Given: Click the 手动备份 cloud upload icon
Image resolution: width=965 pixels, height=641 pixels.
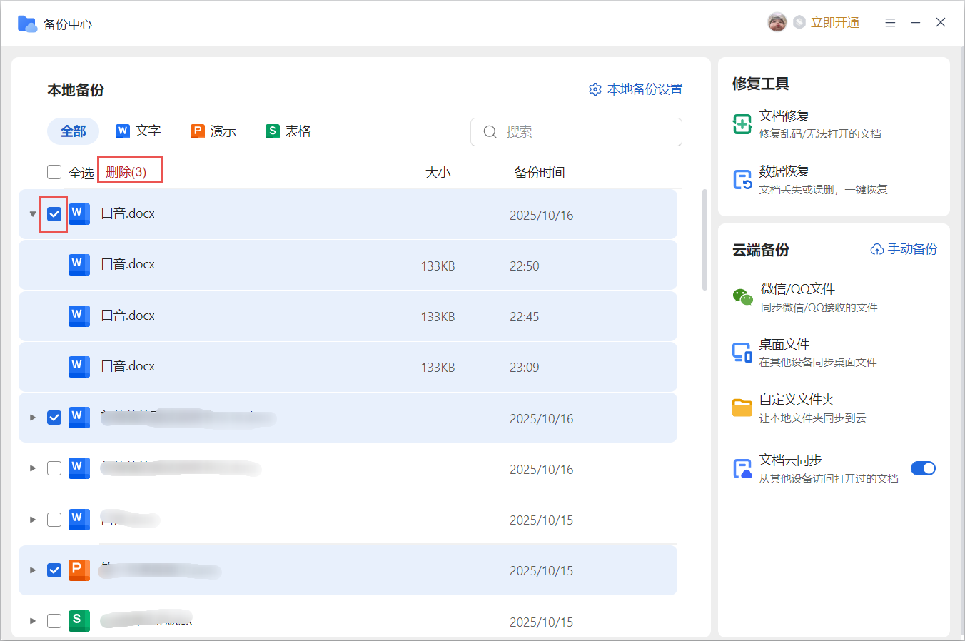Looking at the screenshot, I should pyautogui.click(x=877, y=249).
